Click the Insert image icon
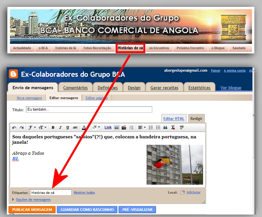The height and width of the screenshot is (217, 262). coord(117,128)
